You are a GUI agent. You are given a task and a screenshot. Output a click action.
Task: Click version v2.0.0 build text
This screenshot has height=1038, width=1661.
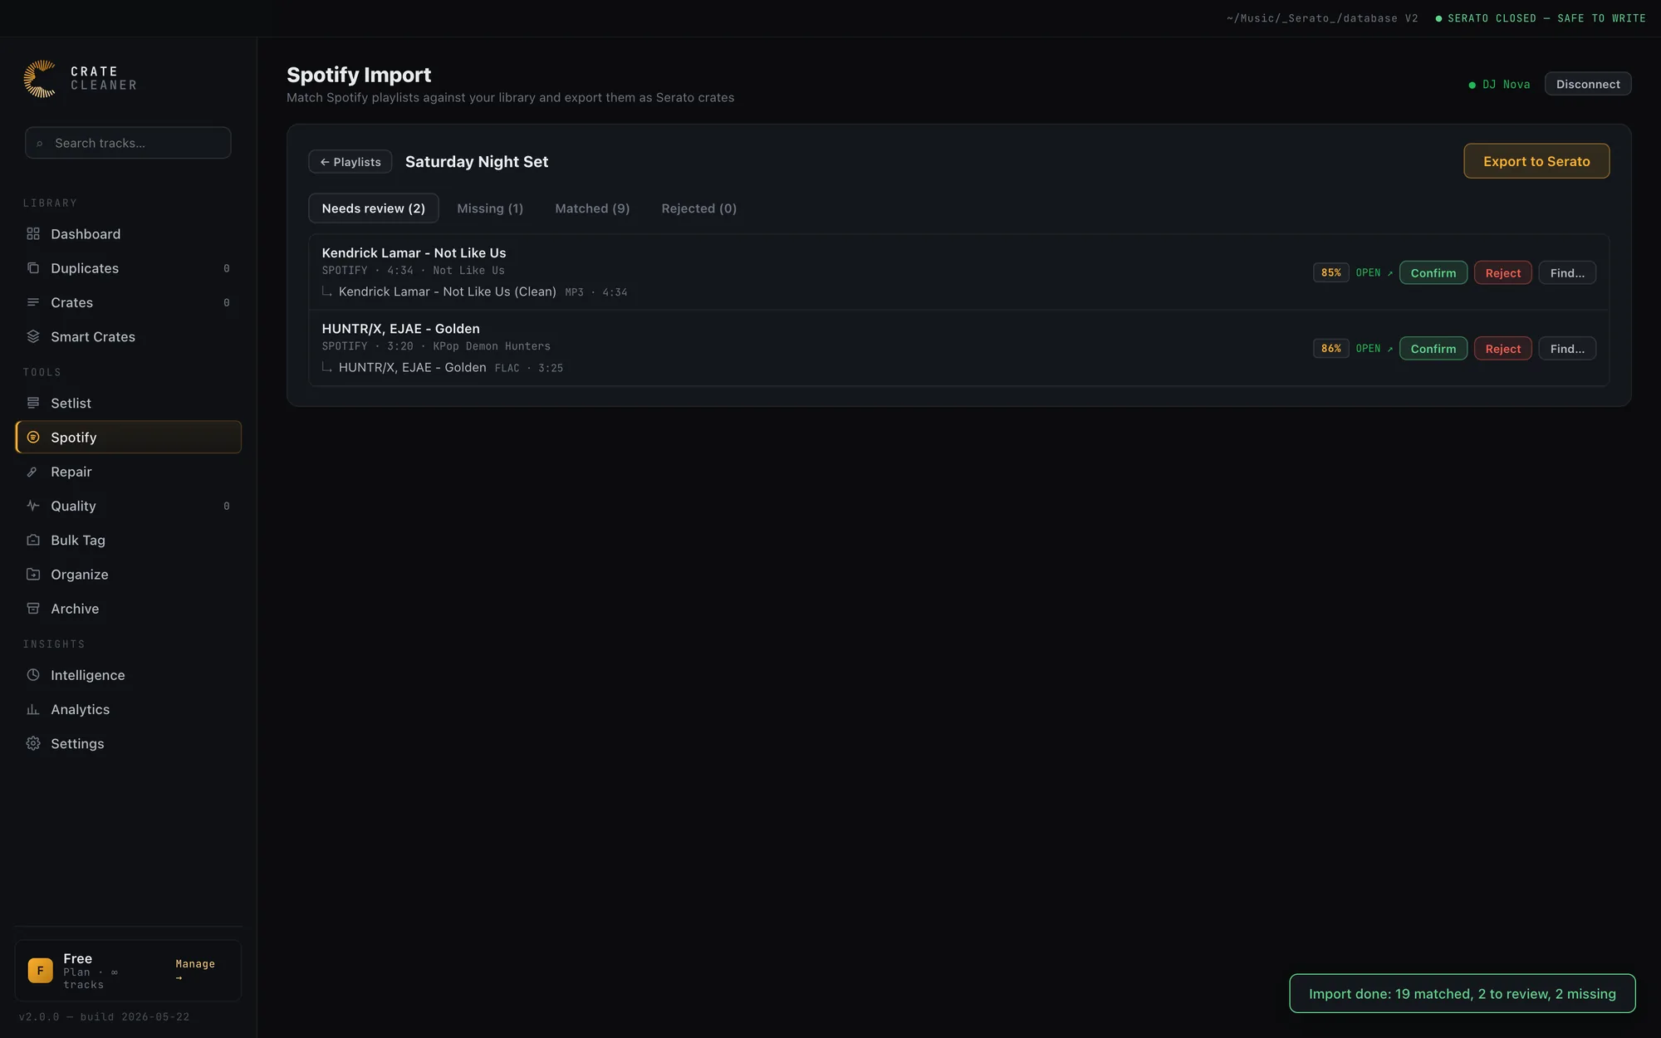tap(104, 1016)
